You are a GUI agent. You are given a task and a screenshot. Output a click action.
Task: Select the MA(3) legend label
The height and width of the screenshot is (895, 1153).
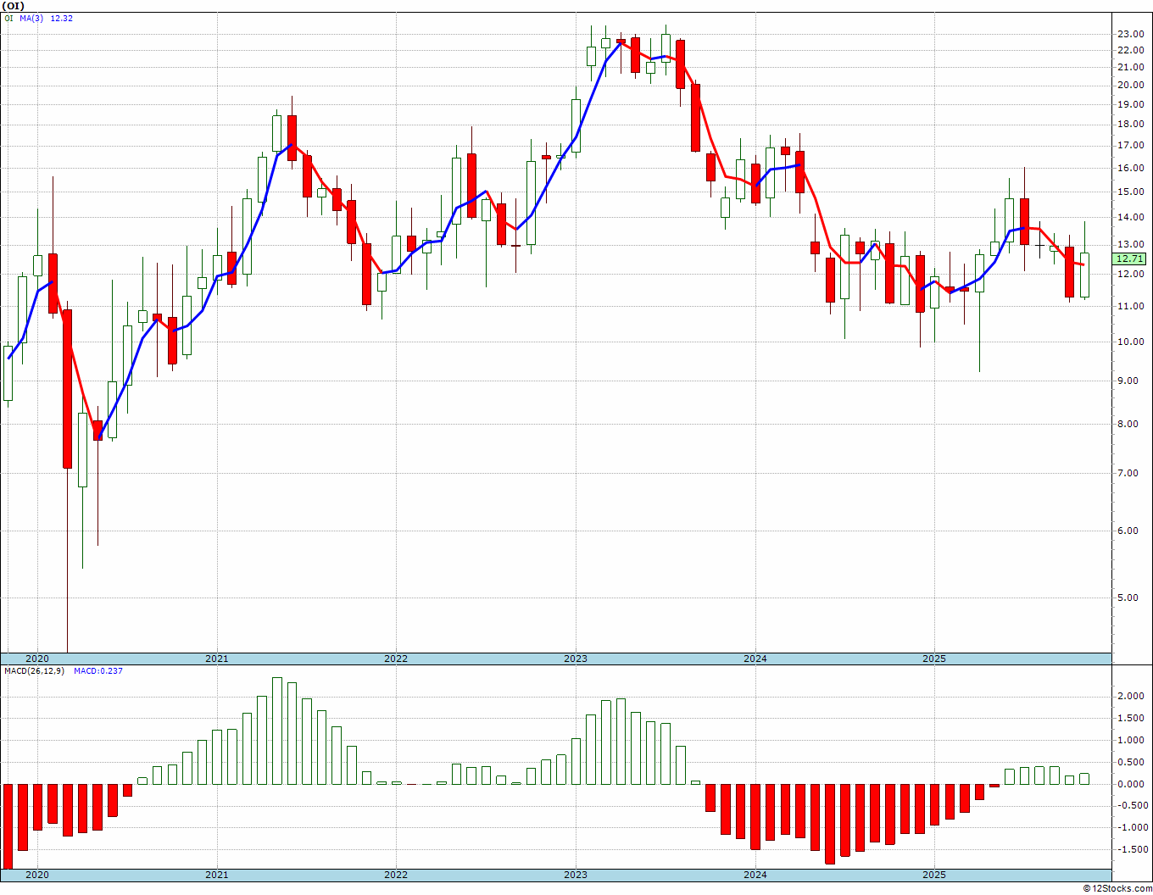click(32, 18)
